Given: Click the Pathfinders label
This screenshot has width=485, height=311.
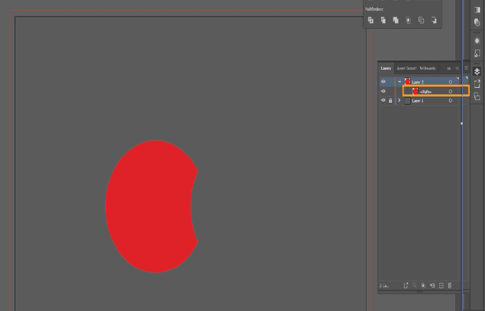Looking at the screenshot, I should [x=374, y=9].
